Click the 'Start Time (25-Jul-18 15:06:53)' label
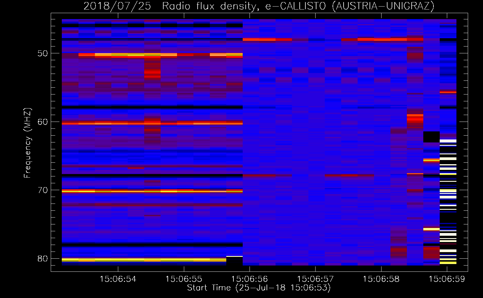 (259, 288)
